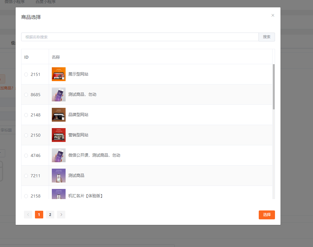Image resolution: width=313 pixels, height=247 pixels.
Task: Click the 名称 column header
Action: pyautogui.click(x=56, y=57)
